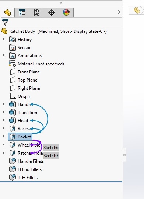Switch to the ConfigurationManager tab
The height and width of the screenshot is (199, 144).
[37, 13]
